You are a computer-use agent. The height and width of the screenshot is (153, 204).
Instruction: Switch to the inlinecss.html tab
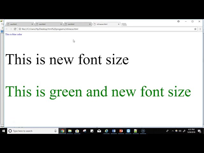106,24
